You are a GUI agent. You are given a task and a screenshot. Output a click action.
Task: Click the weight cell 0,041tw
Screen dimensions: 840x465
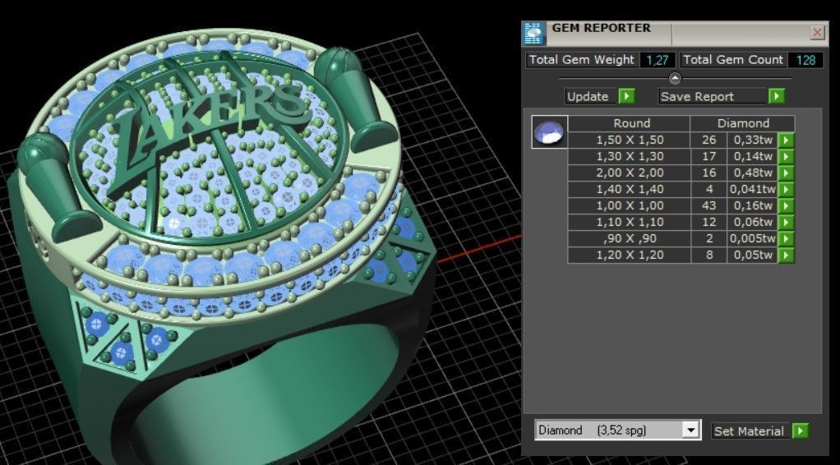(753, 190)
